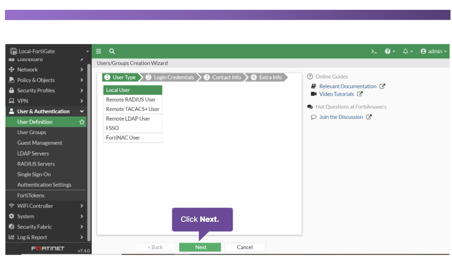Screen dimensions: 452x265
Task: Open the help question mark menu
Action: click(390, 52)
